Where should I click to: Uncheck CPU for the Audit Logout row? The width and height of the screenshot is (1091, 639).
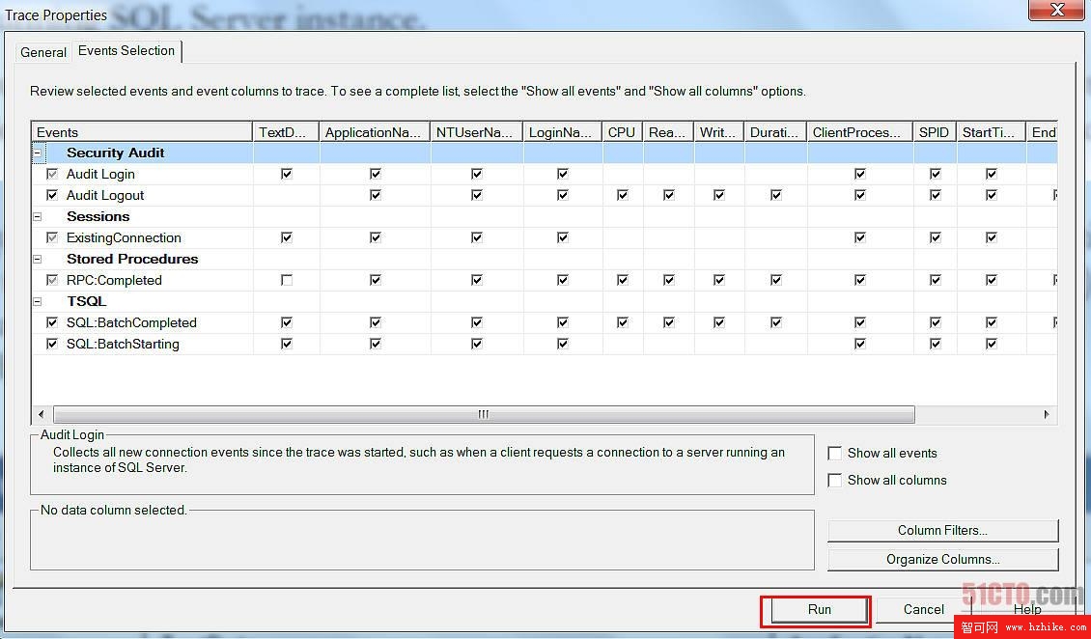pos(623,195)
